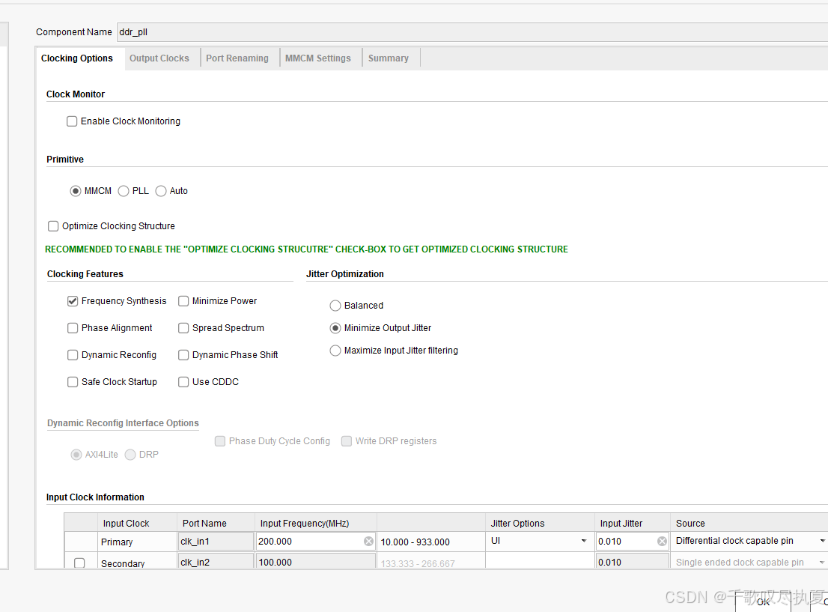Viewport: 828px width, 612px height.
Task: Click the Input Jitter column header
Action: click(x=633, y=523)
